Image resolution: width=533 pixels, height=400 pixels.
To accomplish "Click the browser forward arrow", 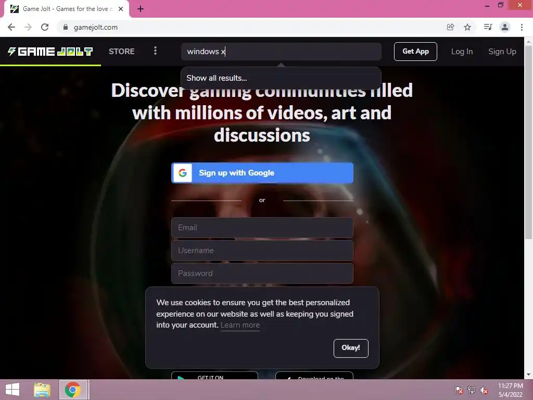I will point(28,27).
